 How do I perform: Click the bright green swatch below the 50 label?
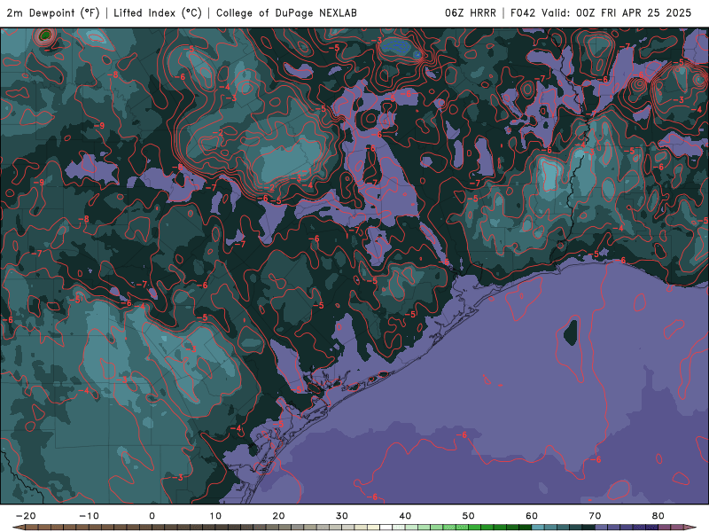(475, 527)
